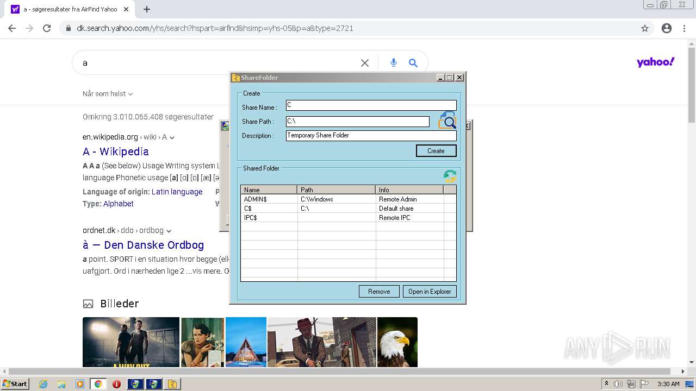Open the A-frame house image thumbnail

246,342
